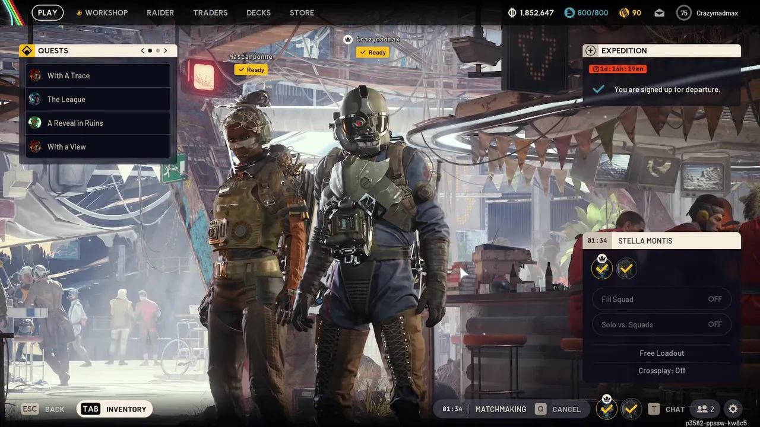Click the crown leader icon above Crazymadmax
The height and width of the screenshot is (427, 760).
[348, 39]
